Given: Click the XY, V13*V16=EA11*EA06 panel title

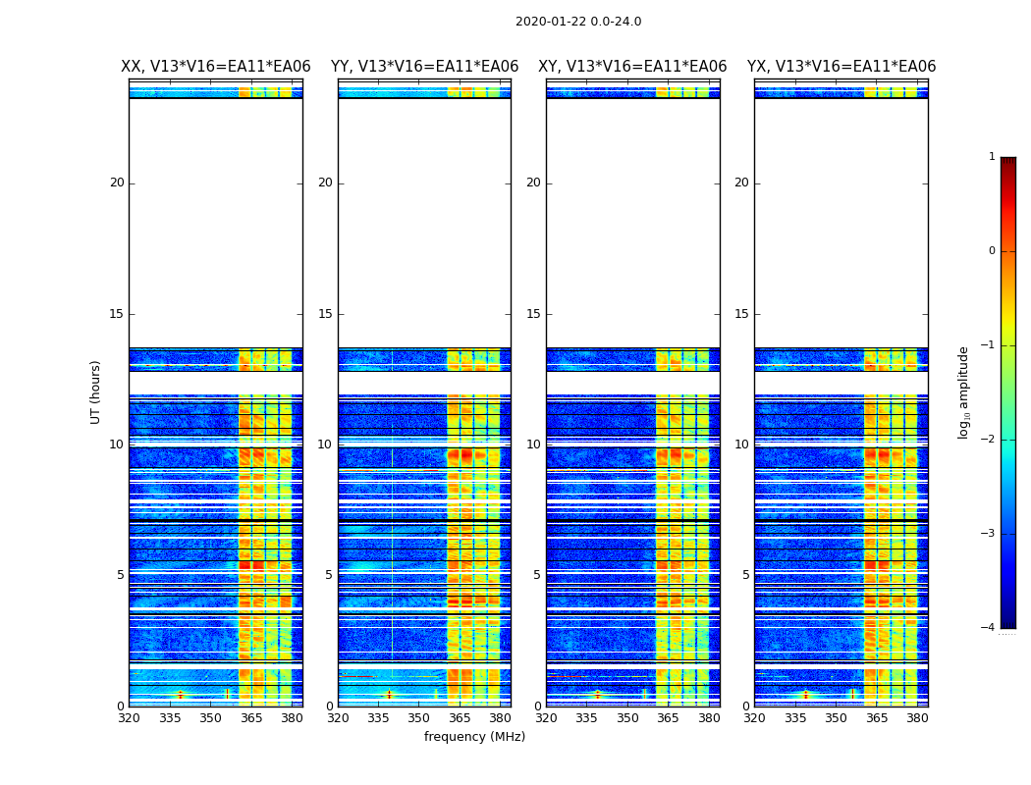Looking at the screenshot, I should [x=632, y=67].
